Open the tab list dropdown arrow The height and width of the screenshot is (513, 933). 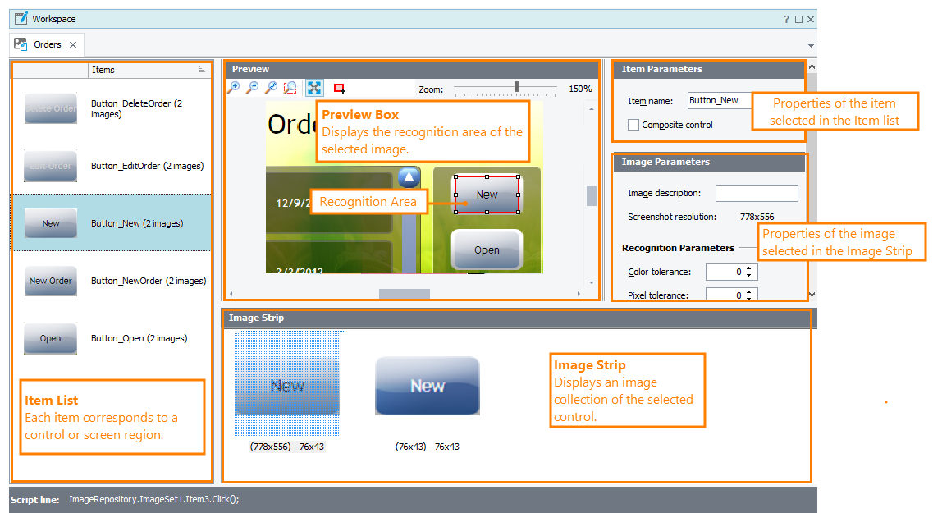pos(811,45)
